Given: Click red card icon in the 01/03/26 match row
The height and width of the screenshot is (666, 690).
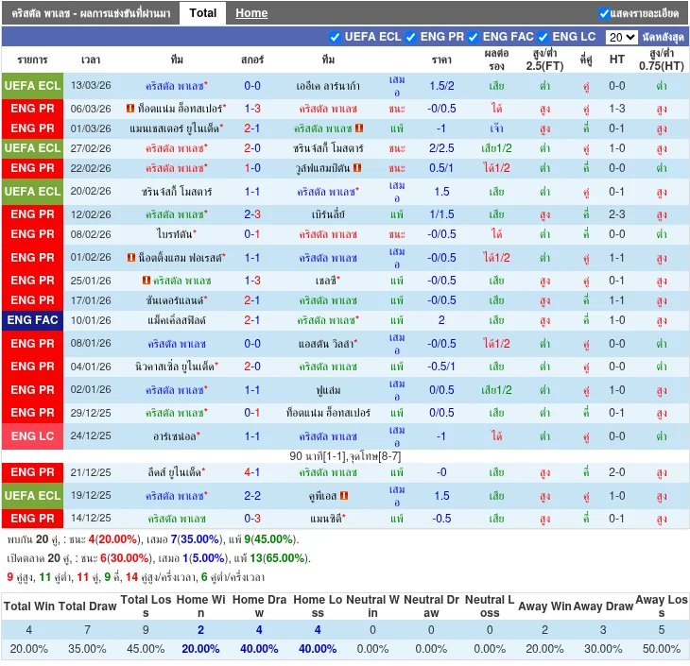Looking at the screenshot, I should point(358,128).
